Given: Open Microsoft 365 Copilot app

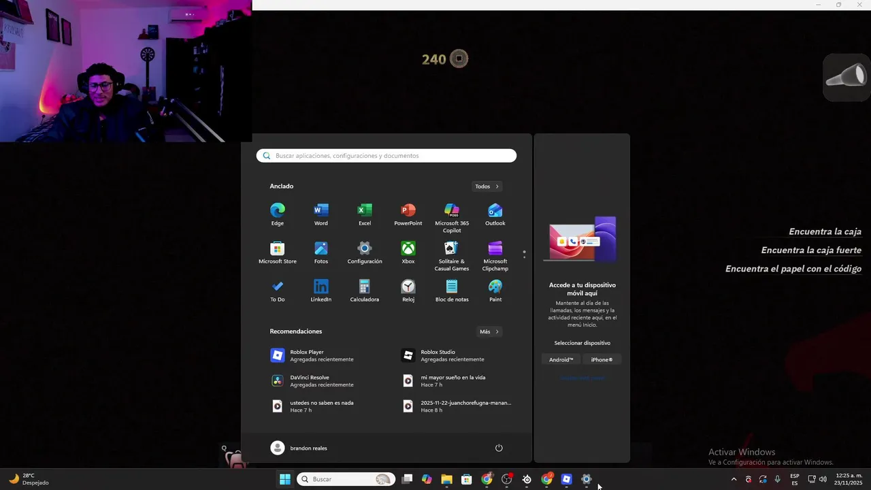Looking at the screenshot, I should pos(452,218).
